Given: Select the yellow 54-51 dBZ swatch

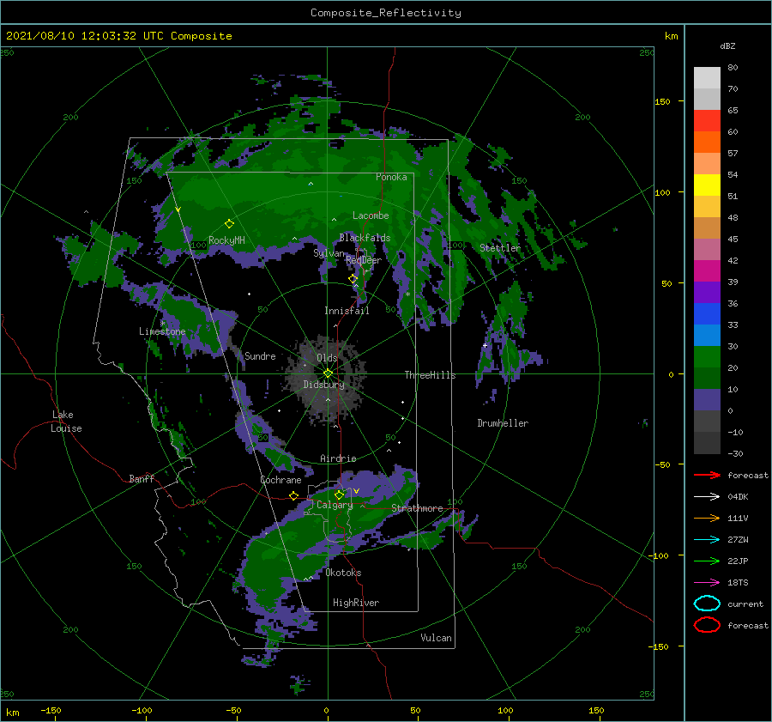Looking at the screenshot, I should pos(707,185).
